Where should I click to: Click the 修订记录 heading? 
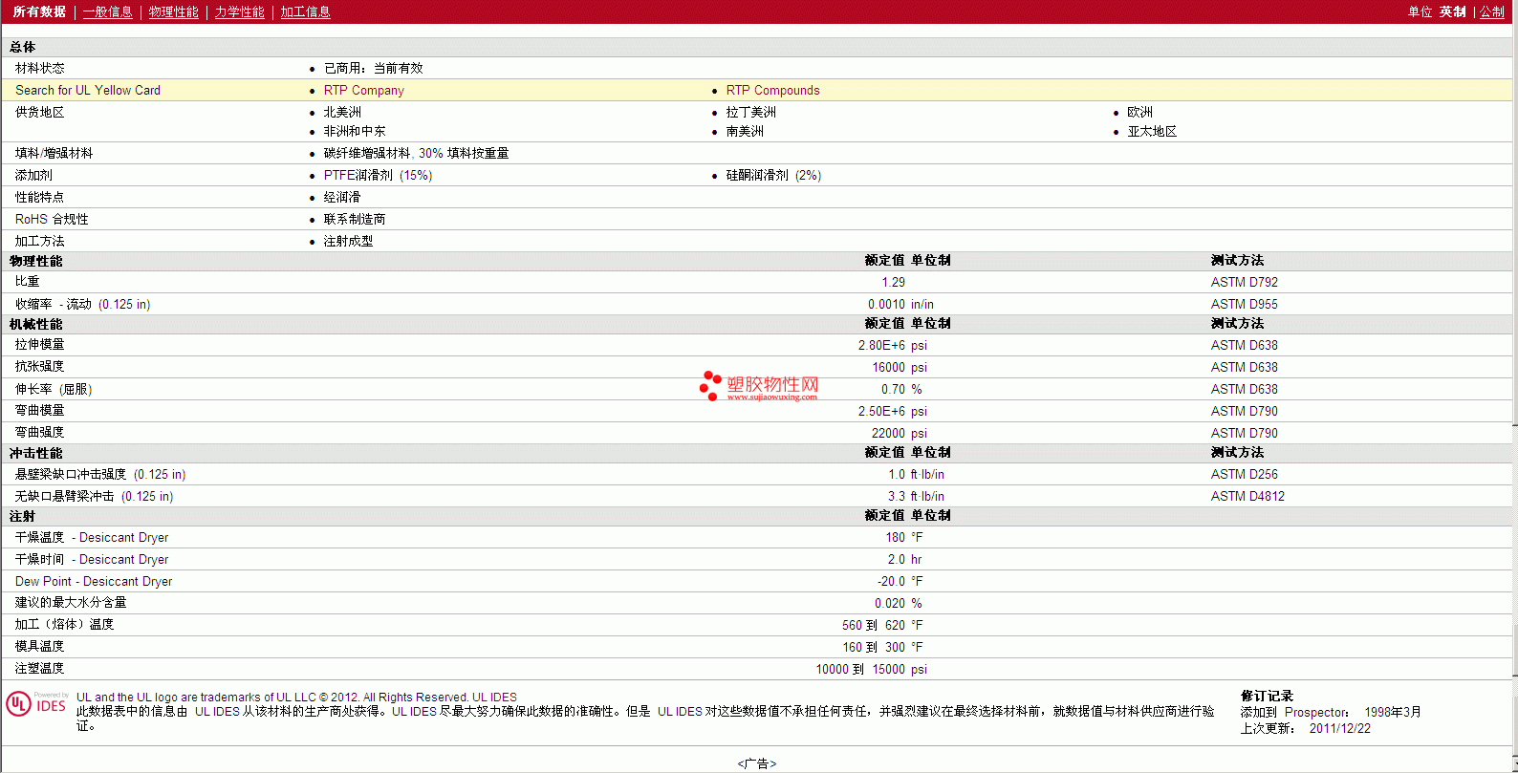[1267, 696]
